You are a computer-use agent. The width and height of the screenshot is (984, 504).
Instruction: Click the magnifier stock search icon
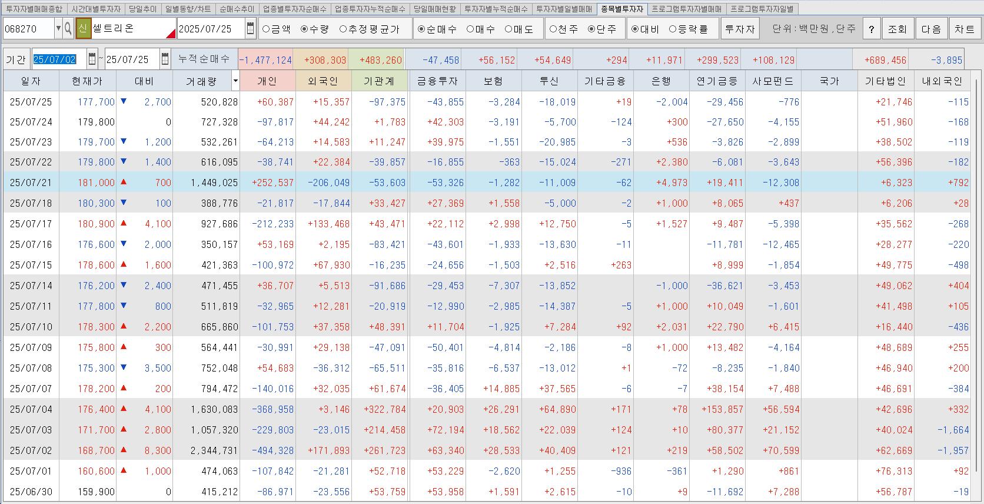point(68,28)
